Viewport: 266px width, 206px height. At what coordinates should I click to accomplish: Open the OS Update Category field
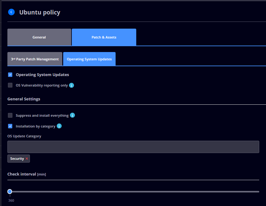coord(133,147)
